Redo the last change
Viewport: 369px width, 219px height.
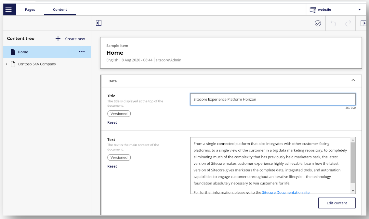348,23
